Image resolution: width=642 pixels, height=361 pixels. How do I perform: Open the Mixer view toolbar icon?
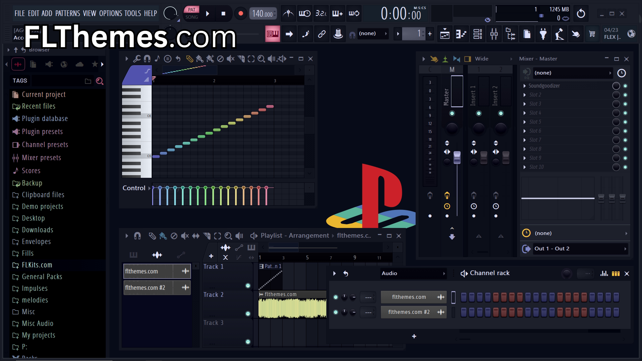494,34
